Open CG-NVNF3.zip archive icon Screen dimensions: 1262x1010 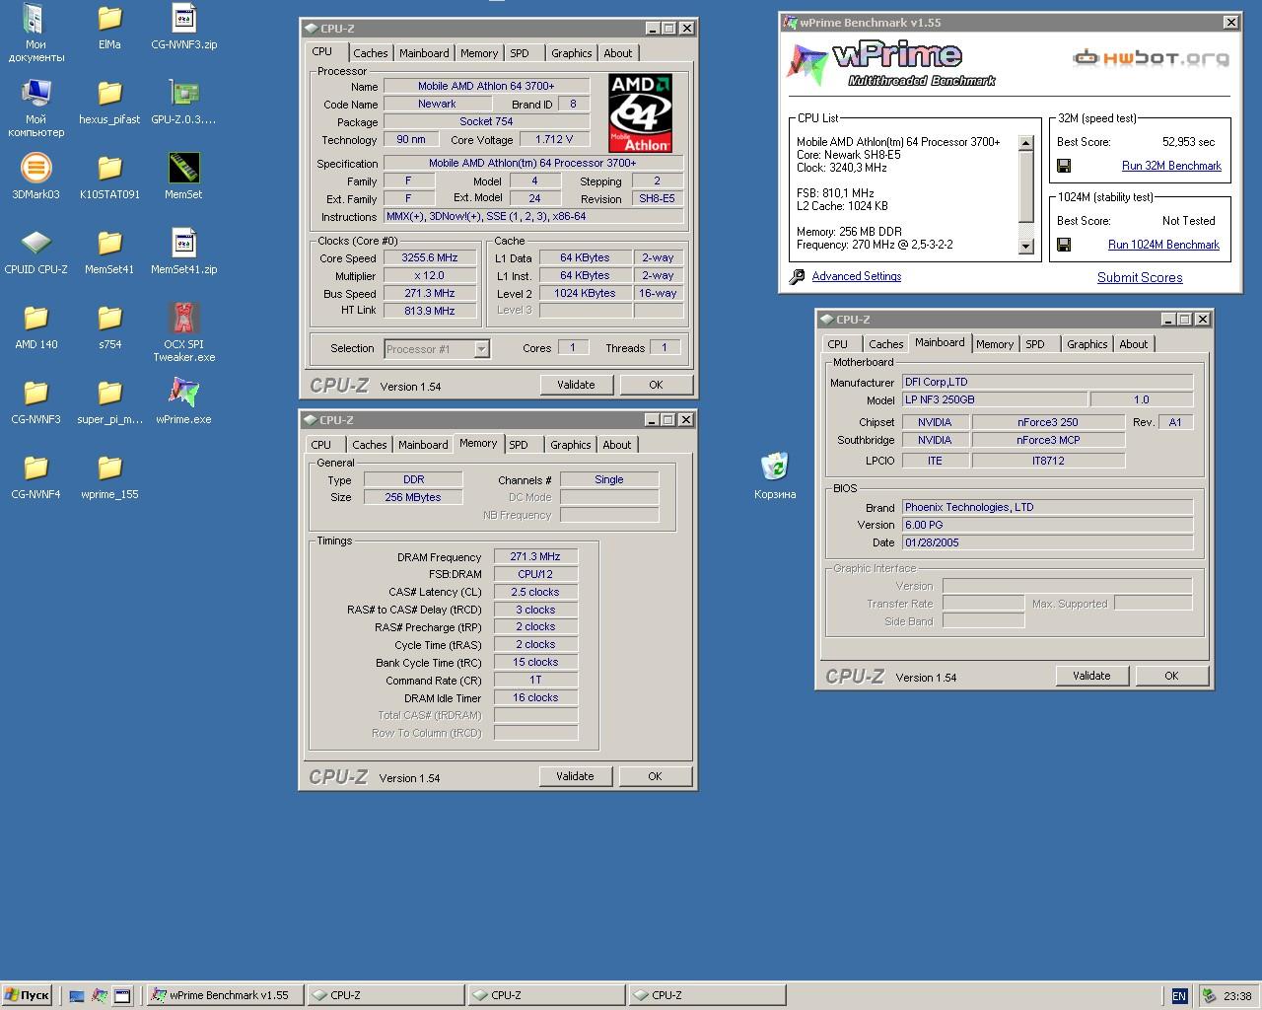183,27
